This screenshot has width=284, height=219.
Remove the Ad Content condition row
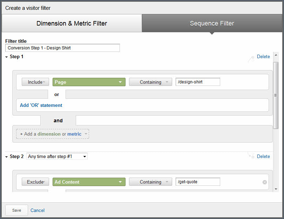[264, 182]
